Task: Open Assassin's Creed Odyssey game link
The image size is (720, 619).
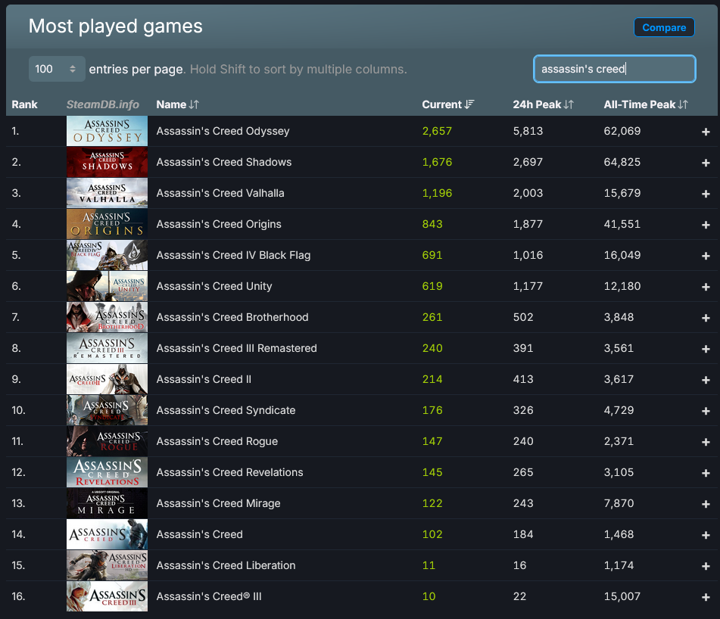Action: (223, 131)
